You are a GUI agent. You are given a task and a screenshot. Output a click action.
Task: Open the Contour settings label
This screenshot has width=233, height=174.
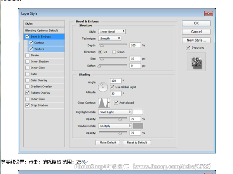coord(39,43)
